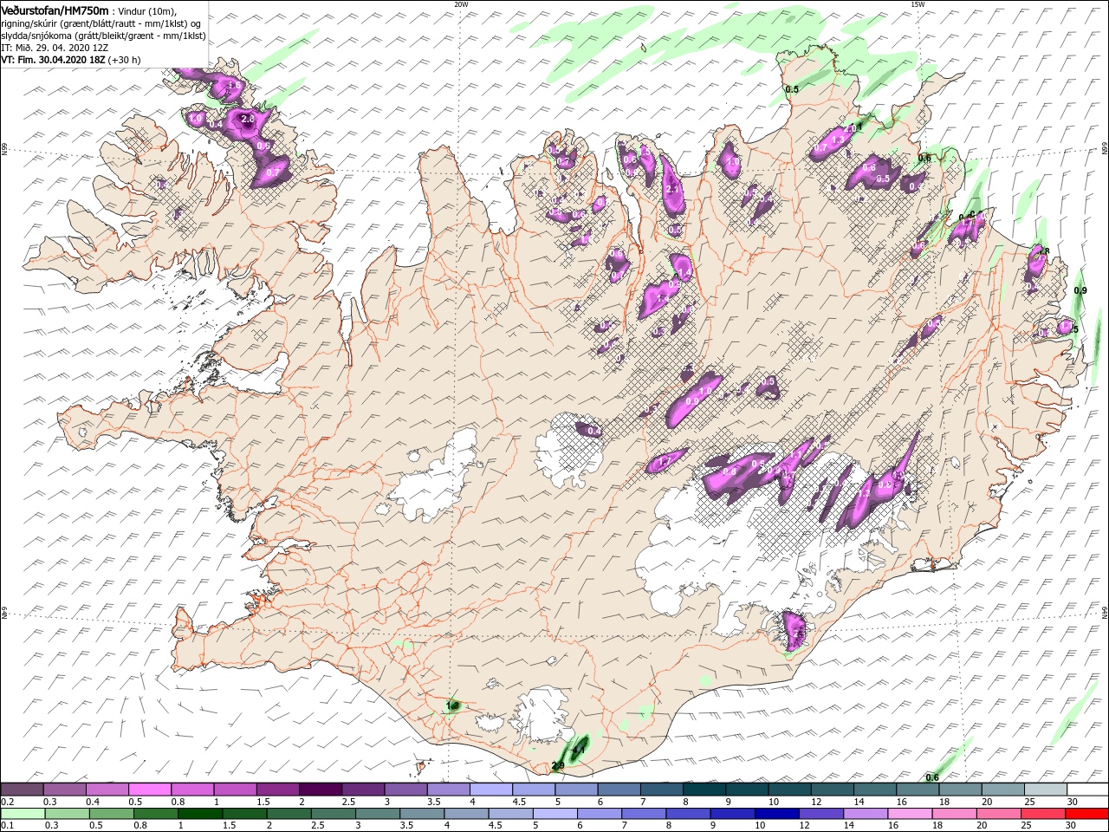
Task: Pick the navy blue 10 swatch in lower legend row
Action: point(775,814)
